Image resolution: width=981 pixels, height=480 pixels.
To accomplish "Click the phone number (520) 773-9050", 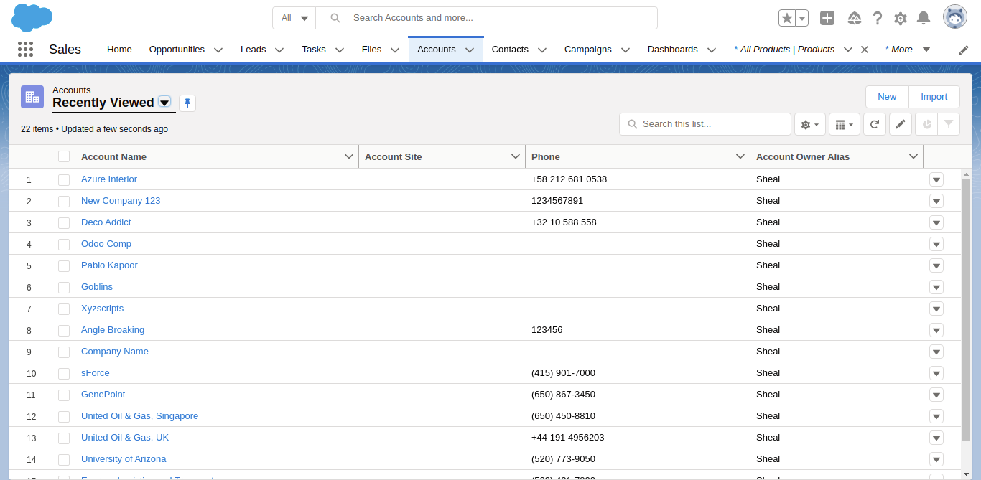I will pos(563,459).
